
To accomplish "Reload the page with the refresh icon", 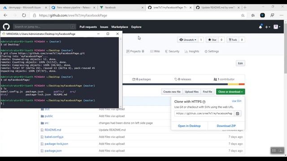I will pos(24,15).
